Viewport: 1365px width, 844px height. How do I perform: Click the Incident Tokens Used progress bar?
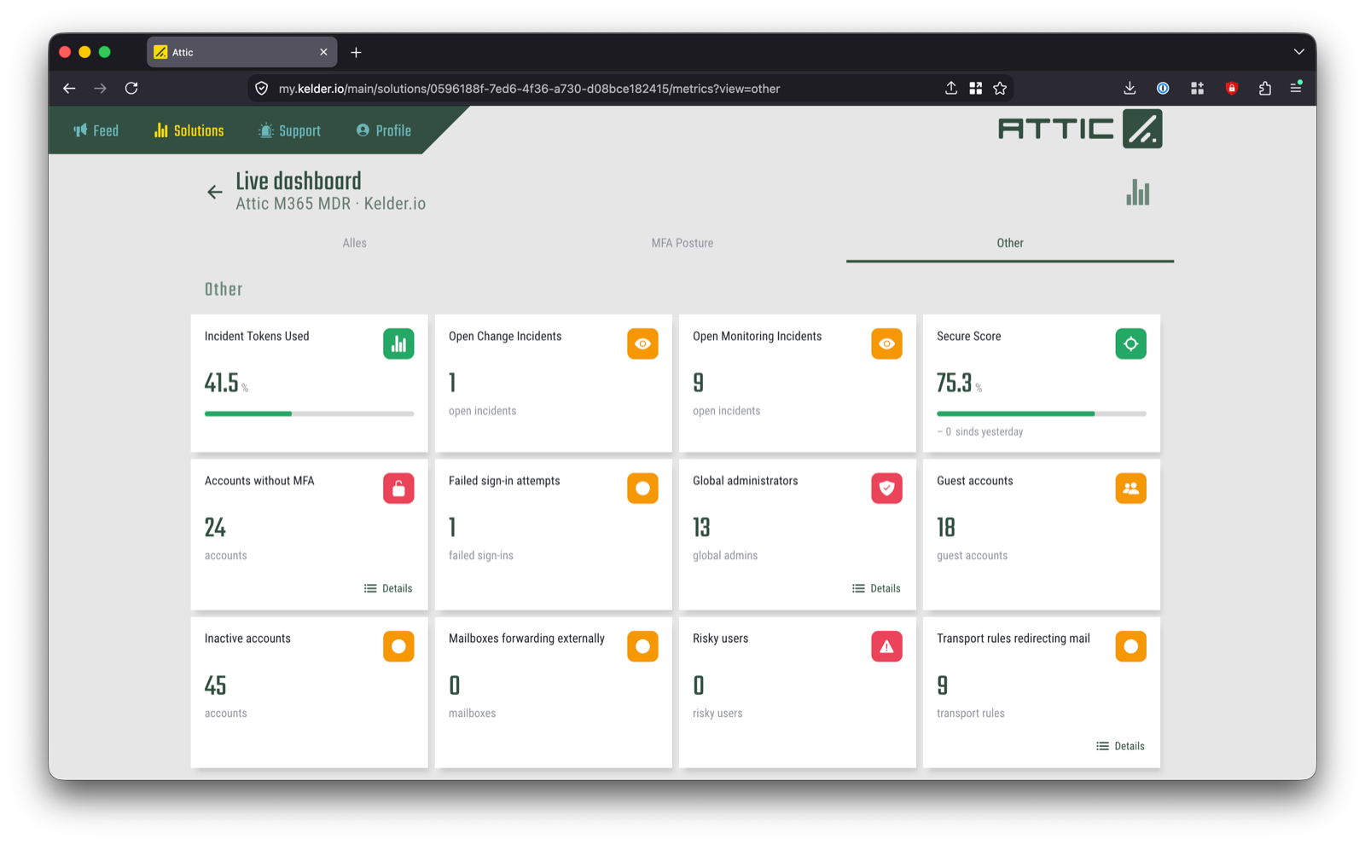pyautogui.click(x=309, y=413)
